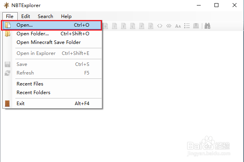The width and height of the screenshot is (244, 162).
Task: Click the Add Byte tag icon
Action: tap(105, 26)
